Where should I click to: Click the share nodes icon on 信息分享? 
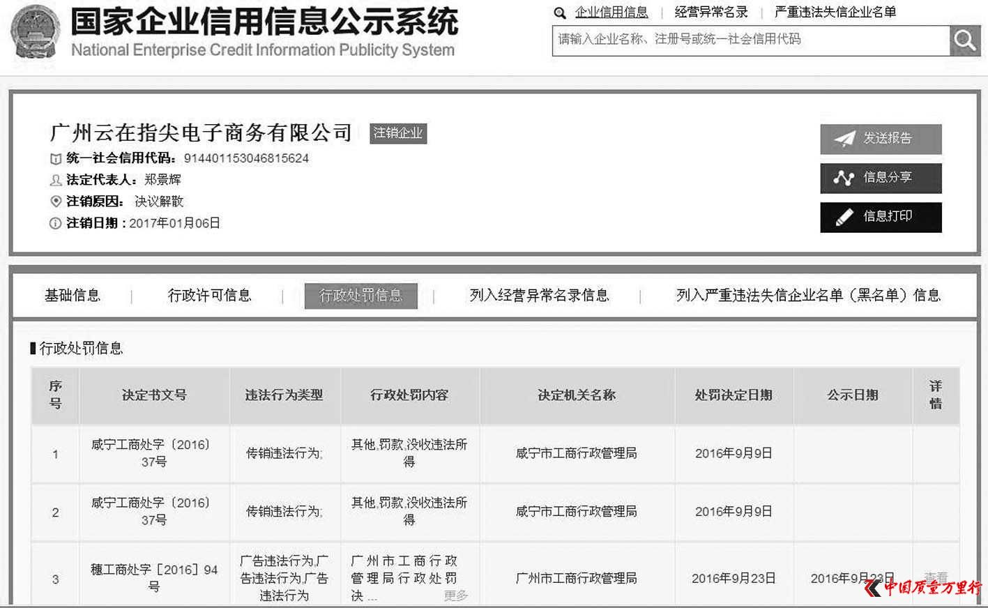point(844,178)
